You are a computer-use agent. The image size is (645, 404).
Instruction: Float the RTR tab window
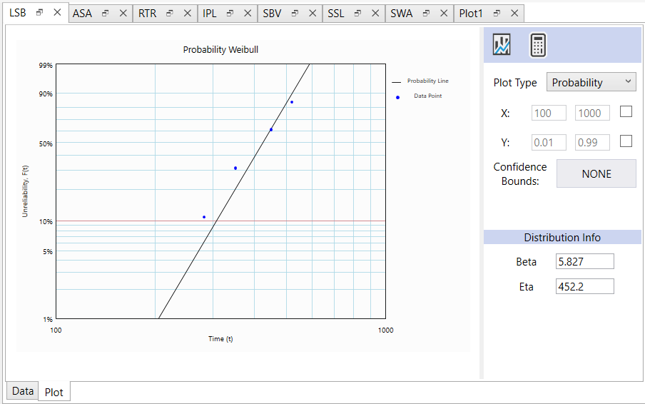point(170,13)
